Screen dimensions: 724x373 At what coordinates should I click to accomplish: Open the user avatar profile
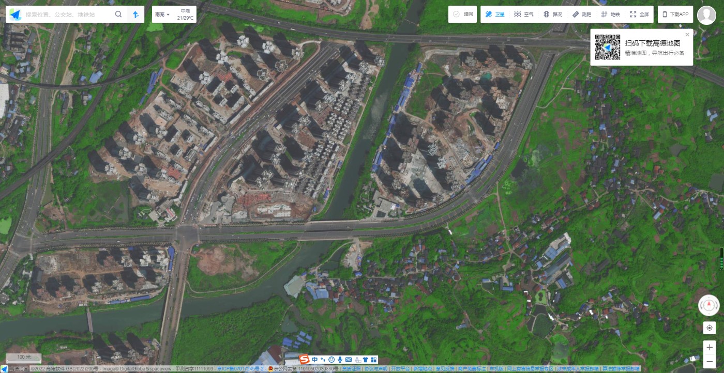tap(706, 15)
